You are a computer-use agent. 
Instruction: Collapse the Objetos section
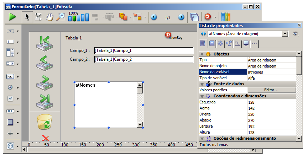(202, 54)
